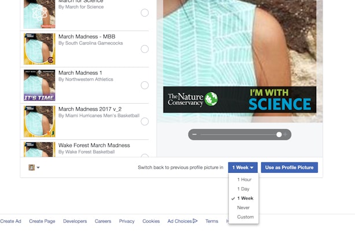Click the Wake Forest March Madness title

(94, 145)
